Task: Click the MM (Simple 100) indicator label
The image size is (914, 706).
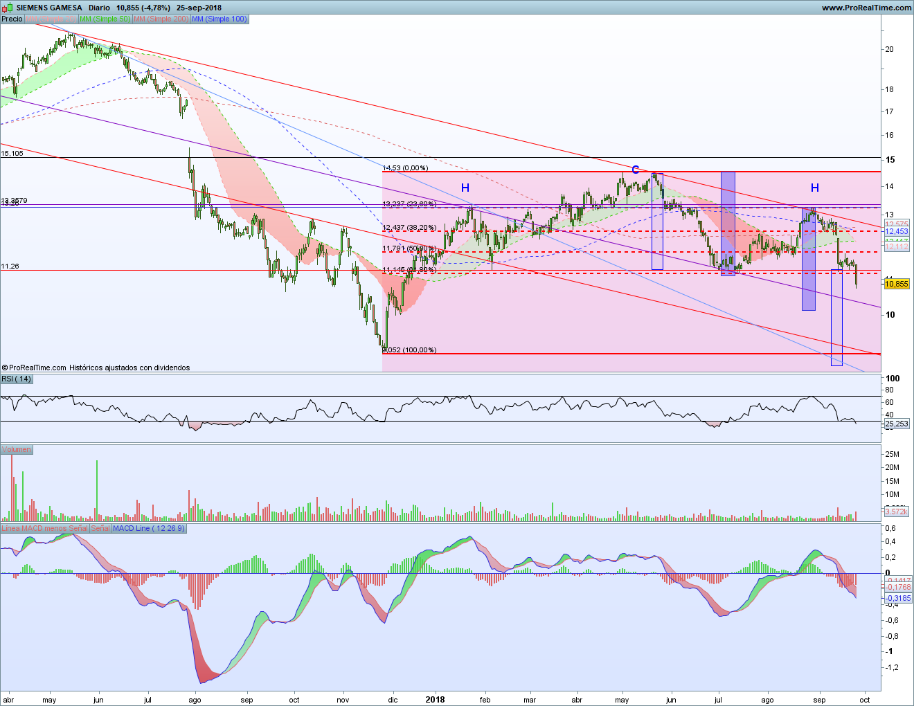Action: coord(219,19)
